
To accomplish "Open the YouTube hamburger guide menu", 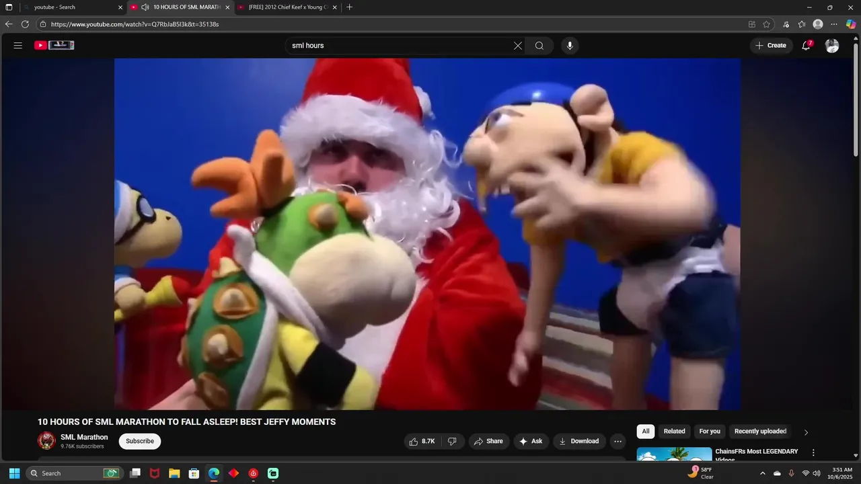I will [x=18, y=46].
